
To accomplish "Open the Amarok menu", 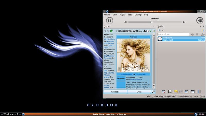I will [x=107, y=15].
